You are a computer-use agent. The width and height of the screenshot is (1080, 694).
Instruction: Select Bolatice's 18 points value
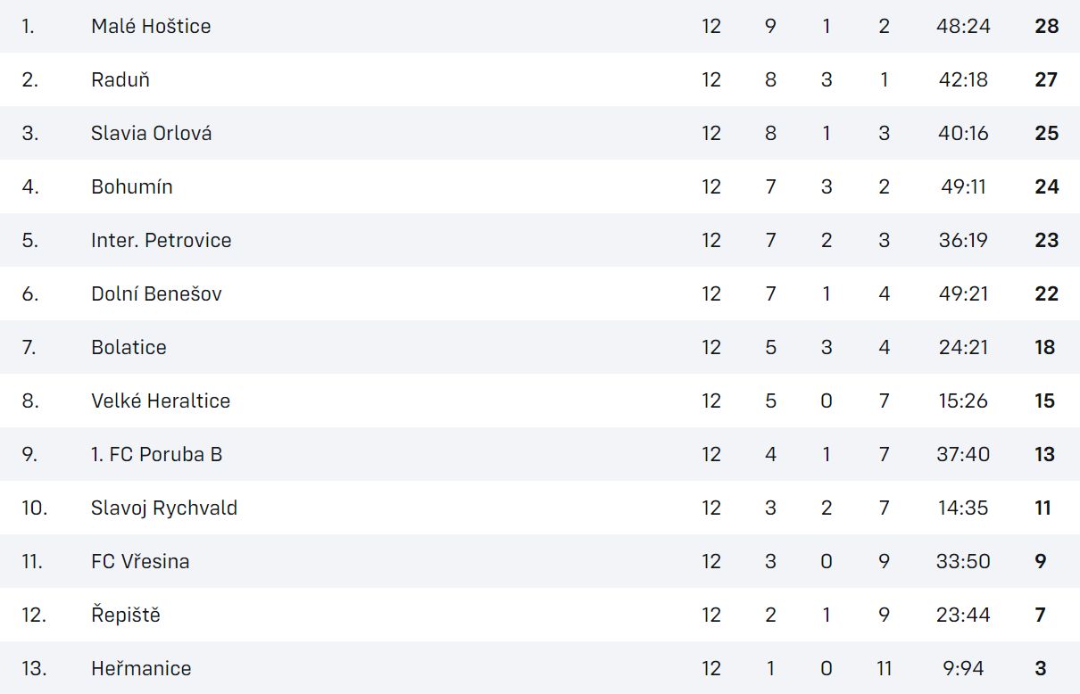point(1045,347)
